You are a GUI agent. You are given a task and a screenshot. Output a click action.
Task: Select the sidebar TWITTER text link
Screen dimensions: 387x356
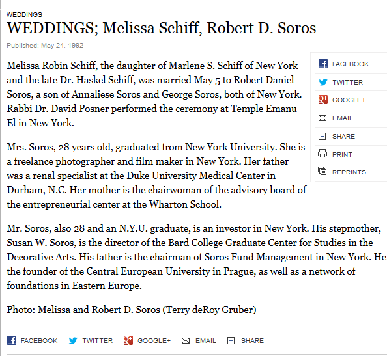347,83
